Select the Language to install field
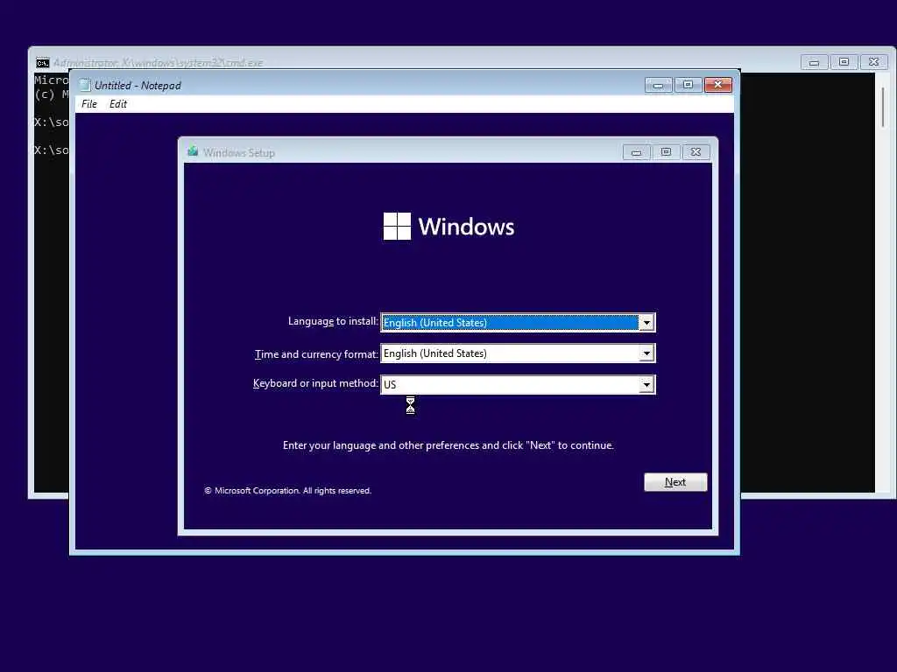 click(518, 323)
